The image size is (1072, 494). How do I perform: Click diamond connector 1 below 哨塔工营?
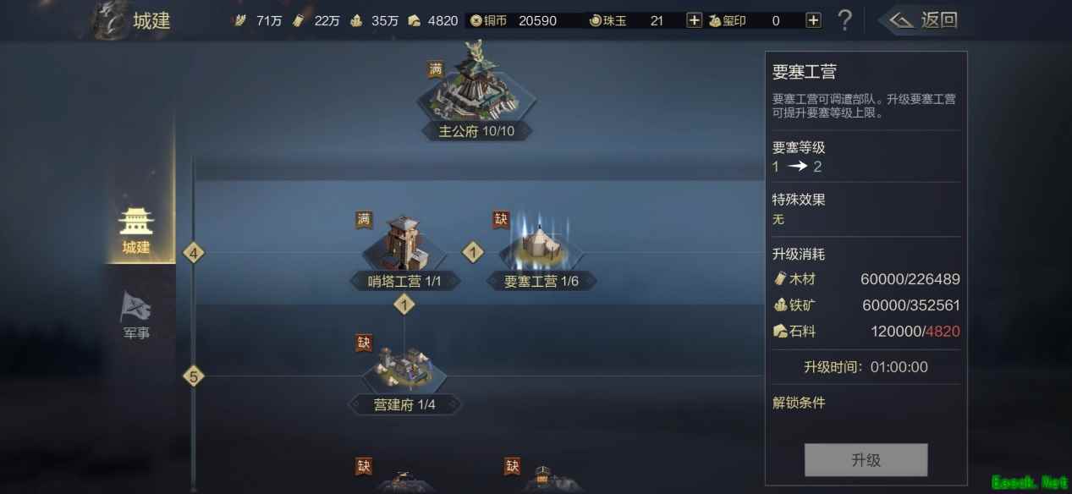pyautogui.click(x=404, y=305)
